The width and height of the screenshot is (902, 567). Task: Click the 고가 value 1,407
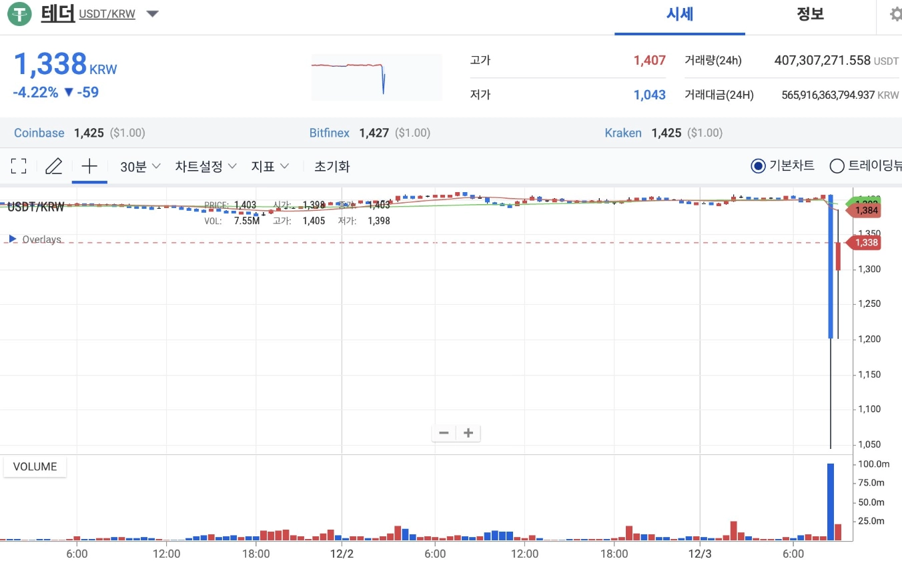[650, 60]
